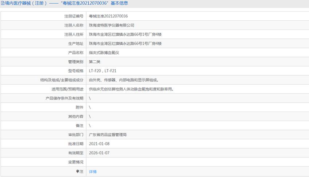Image resolution: width=309 pixels, height=177 pixels.
Task: Click the 变更情况 label
Action: 76,162
